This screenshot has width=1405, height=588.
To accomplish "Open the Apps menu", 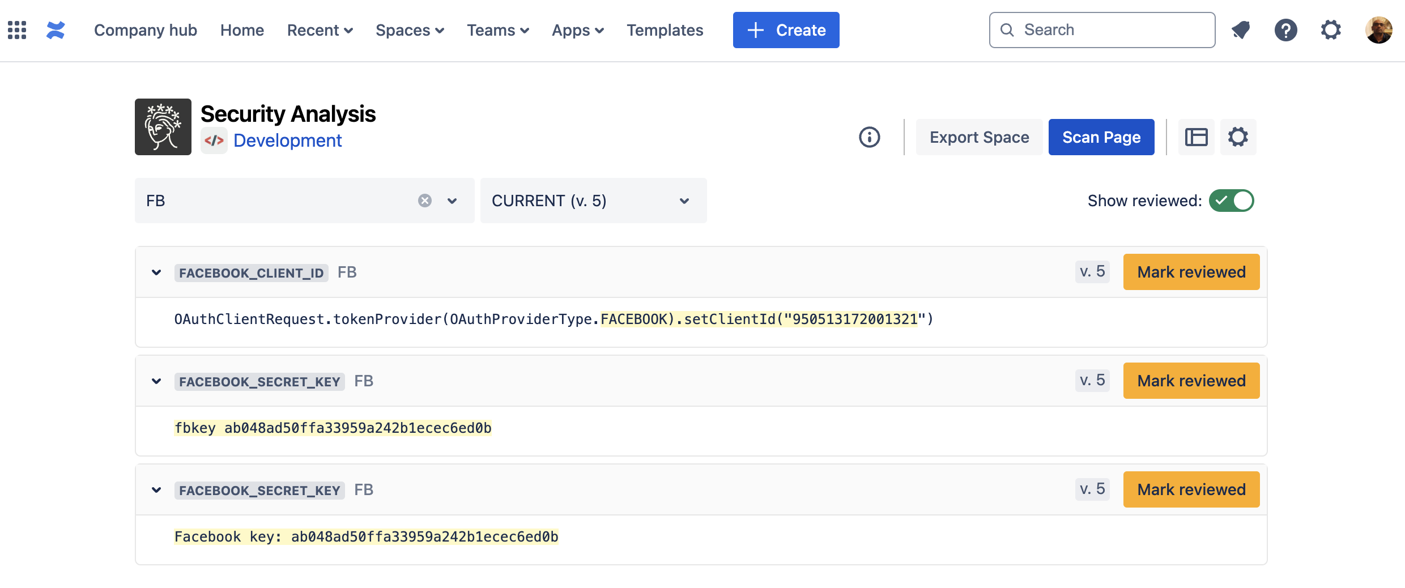I will (578, 30).
